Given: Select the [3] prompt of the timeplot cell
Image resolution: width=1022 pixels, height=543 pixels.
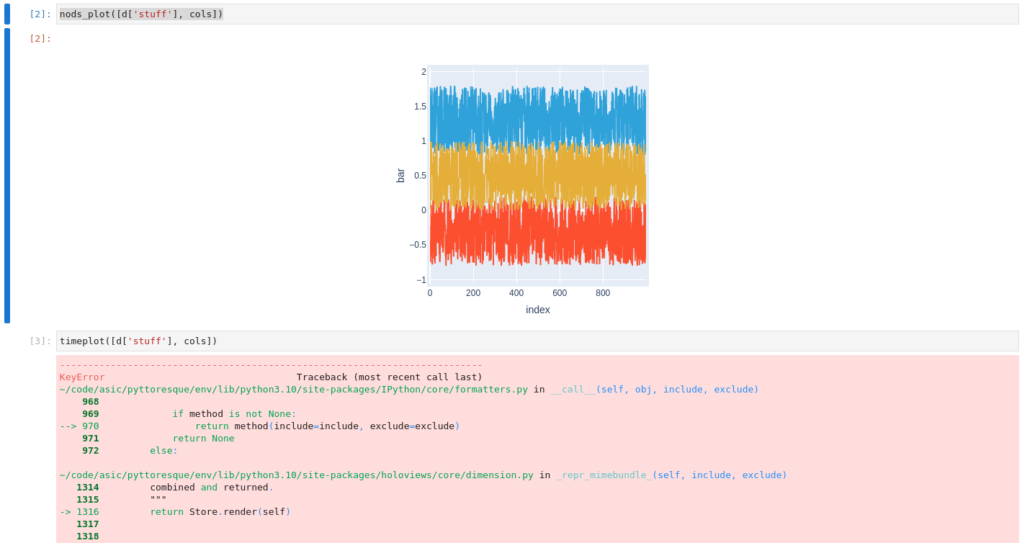Looking at the screenshot, I should click(x=40, y=341).
